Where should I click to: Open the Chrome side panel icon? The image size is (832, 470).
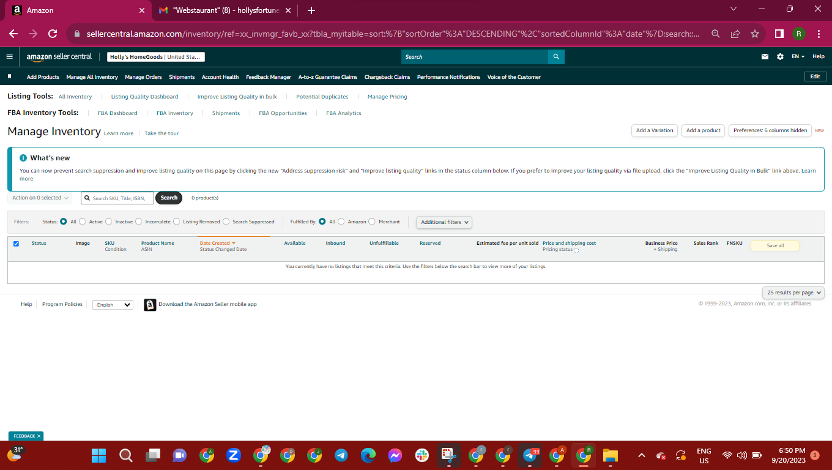click(x=779, y=34)
